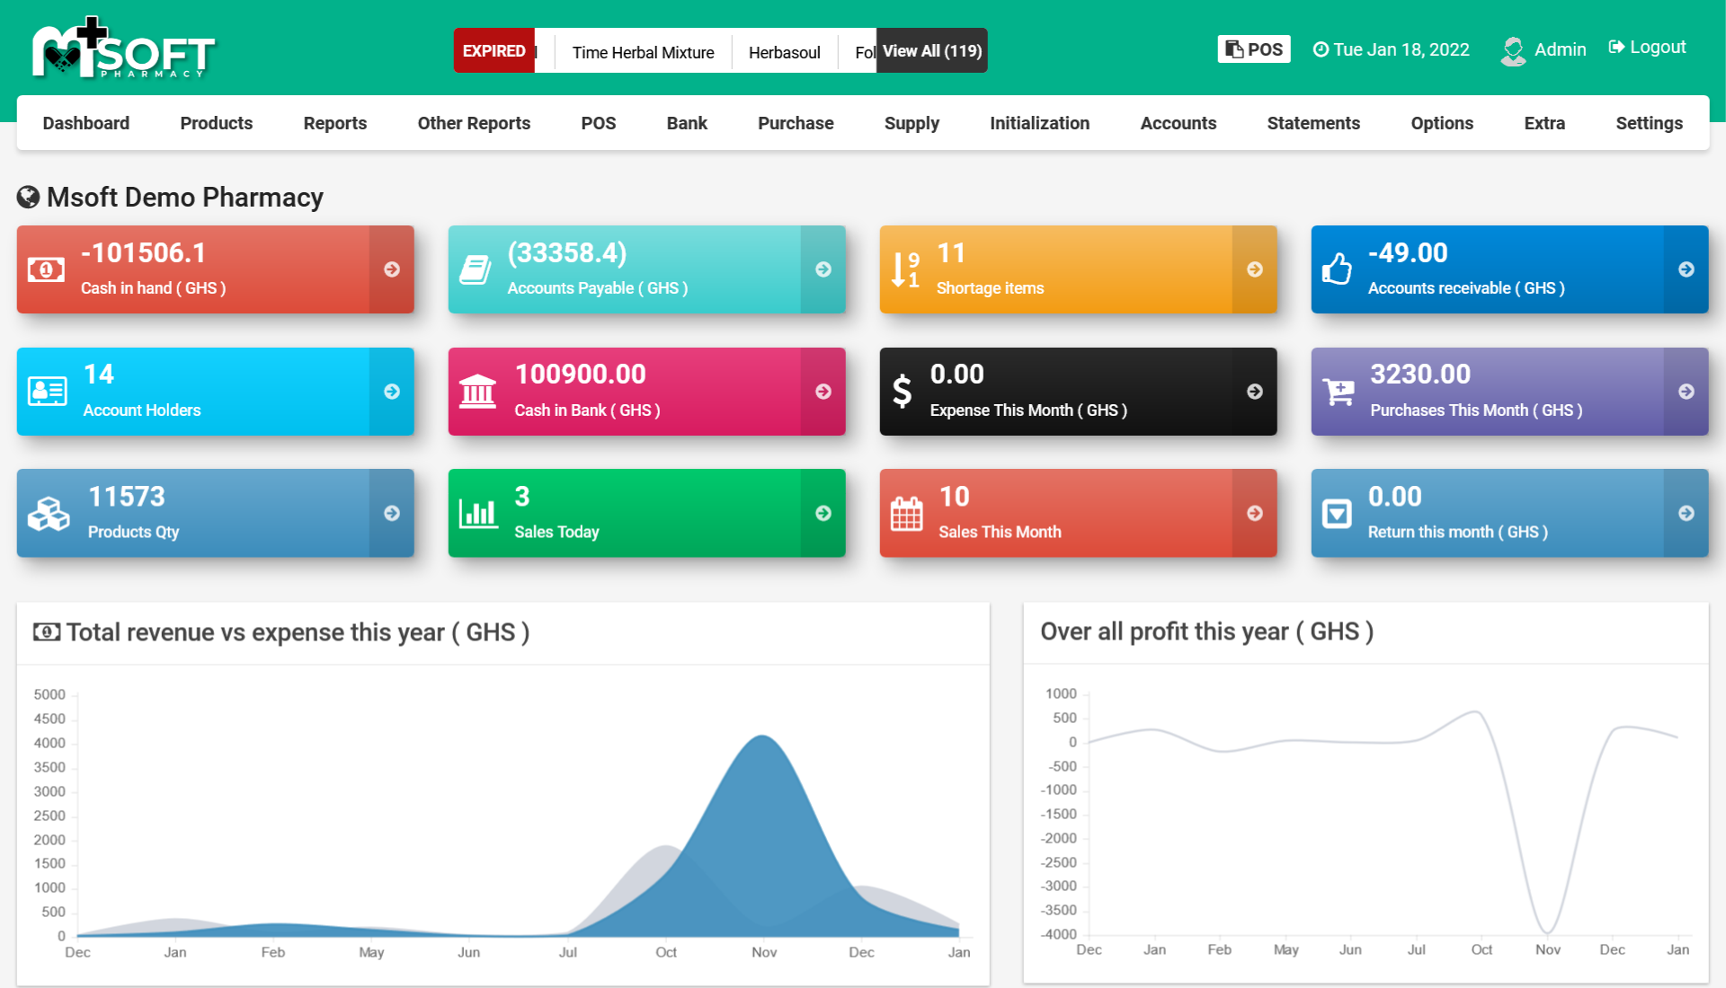Open Products Qty arrow icon
Screen dimensions: 1726x988
pyautogui.click(x=392, y=513)
